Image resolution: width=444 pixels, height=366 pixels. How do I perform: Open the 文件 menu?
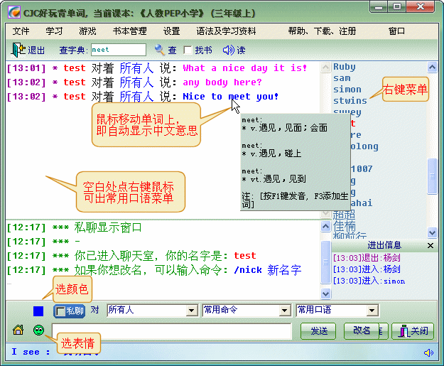click(x=21, y=31)
